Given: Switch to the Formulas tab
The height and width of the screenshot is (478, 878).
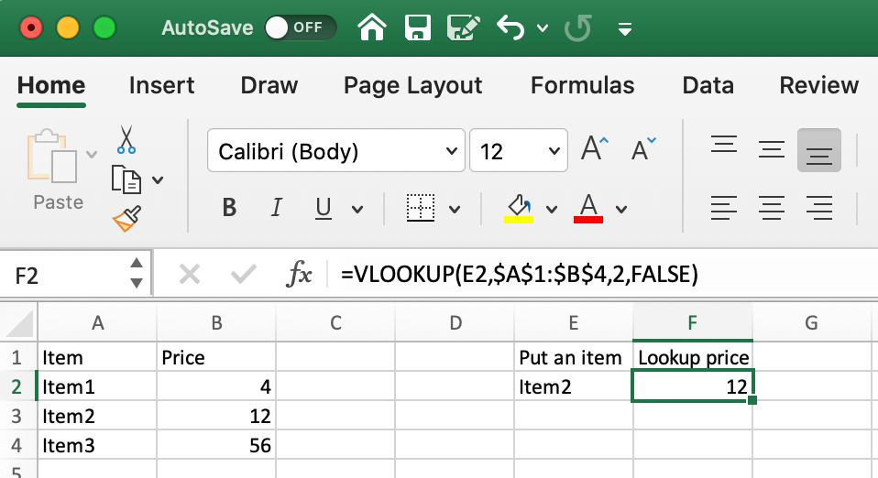Looking at the screenshot, I should [x=582, y=86].
